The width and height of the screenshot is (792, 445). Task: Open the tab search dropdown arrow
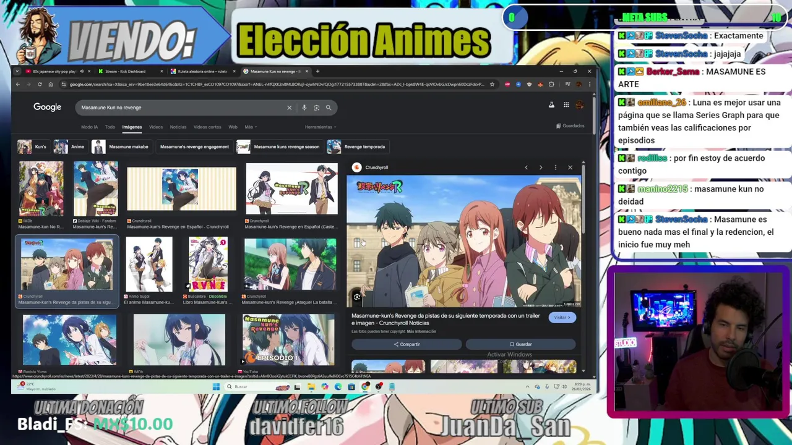point(18,71)
